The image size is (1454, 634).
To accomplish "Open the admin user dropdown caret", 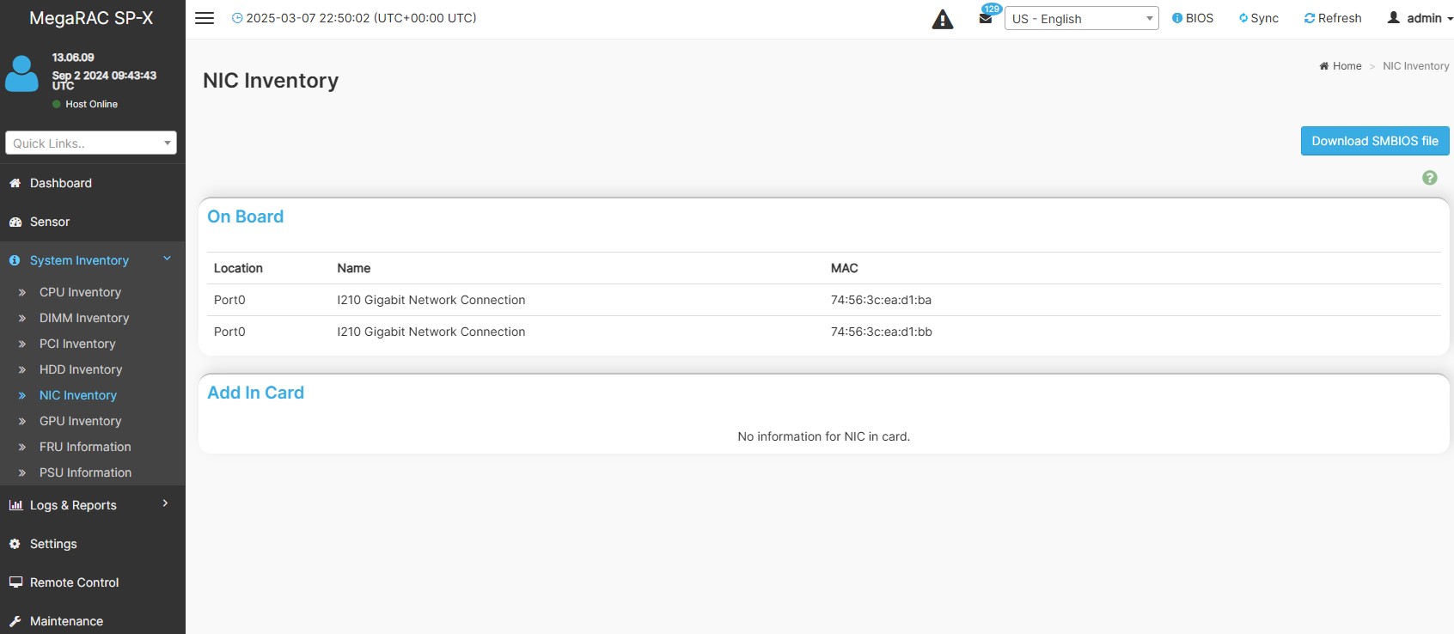I will [x=1450, y=19].
